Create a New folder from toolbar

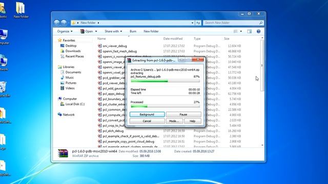coord(151,31)
